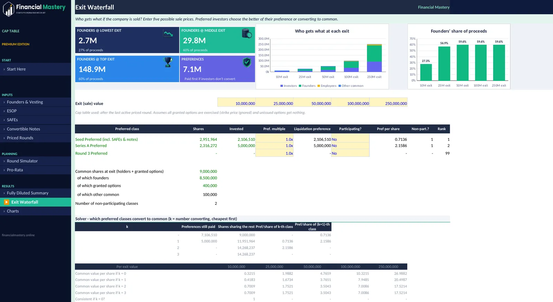Click the 148.9M top exit value
The width and height of the screenshot is (553, 302).
92,69
